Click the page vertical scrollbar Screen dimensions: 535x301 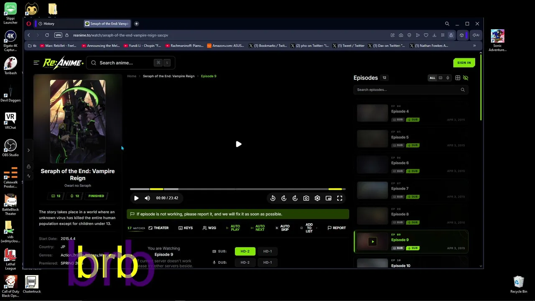click(481, 87)
